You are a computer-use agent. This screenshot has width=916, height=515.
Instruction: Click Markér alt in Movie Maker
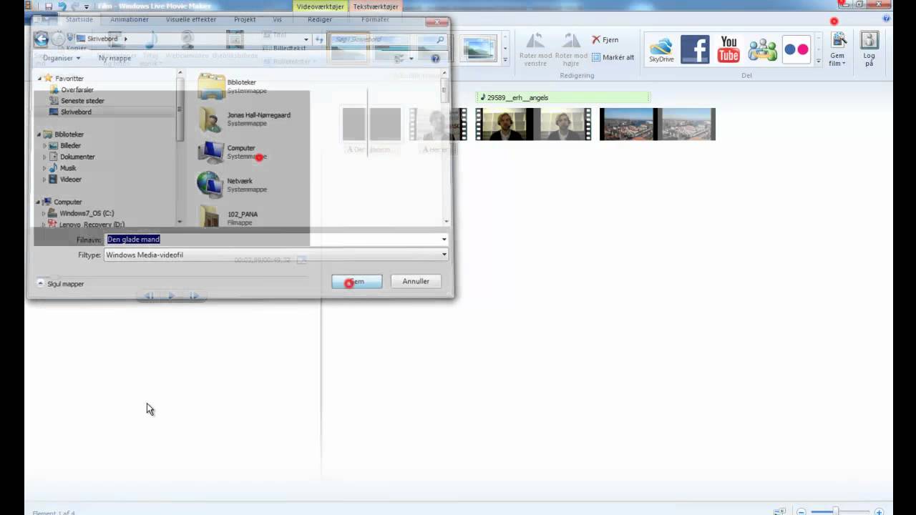613,57
